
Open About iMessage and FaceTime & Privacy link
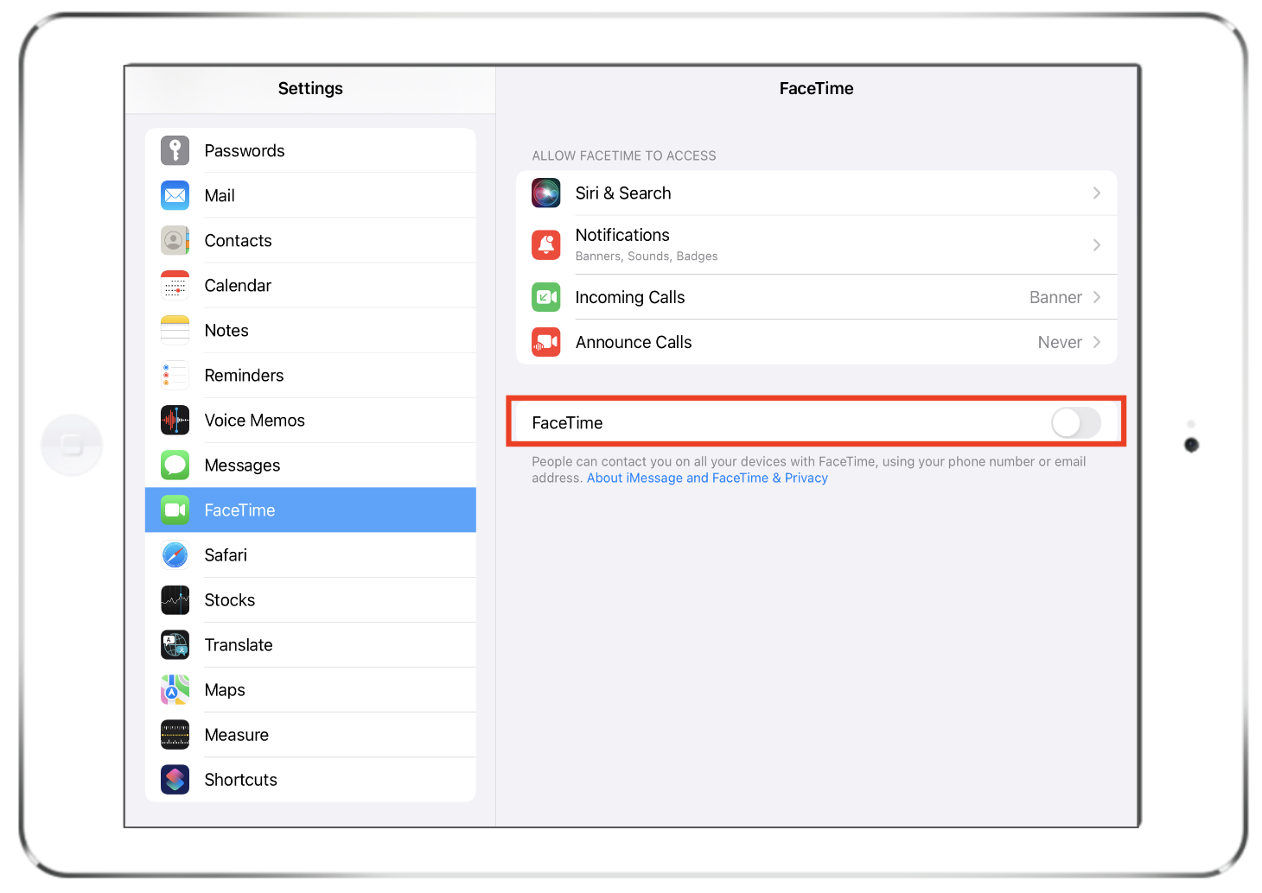click(707, 478)
